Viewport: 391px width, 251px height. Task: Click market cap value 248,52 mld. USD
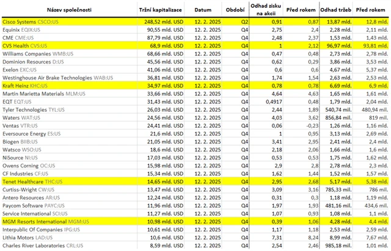pos(164,22)
